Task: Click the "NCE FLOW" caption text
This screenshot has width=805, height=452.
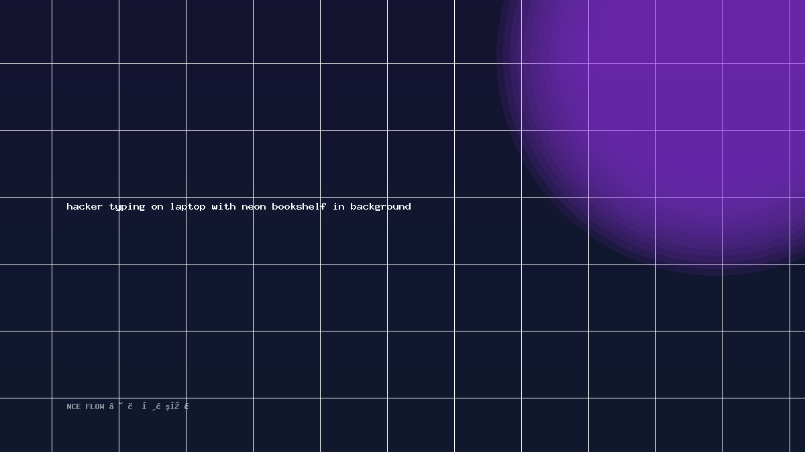Action: [x=86, y=406]
